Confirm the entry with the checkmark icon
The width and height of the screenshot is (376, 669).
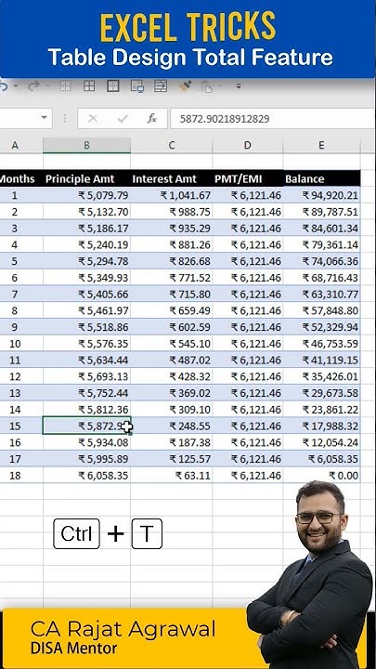pos(123,119)
